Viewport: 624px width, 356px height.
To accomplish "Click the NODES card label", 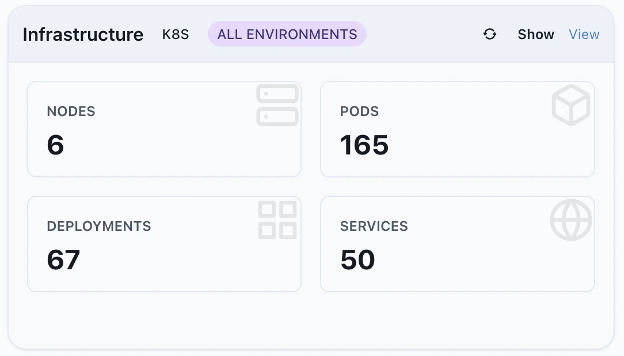I will (x=71, y=111).
